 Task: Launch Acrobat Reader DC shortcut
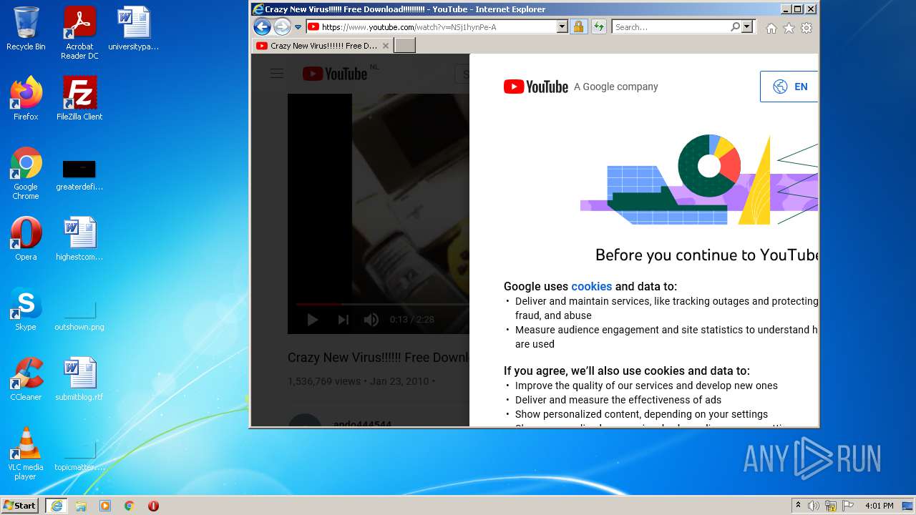tap(79, 33)
